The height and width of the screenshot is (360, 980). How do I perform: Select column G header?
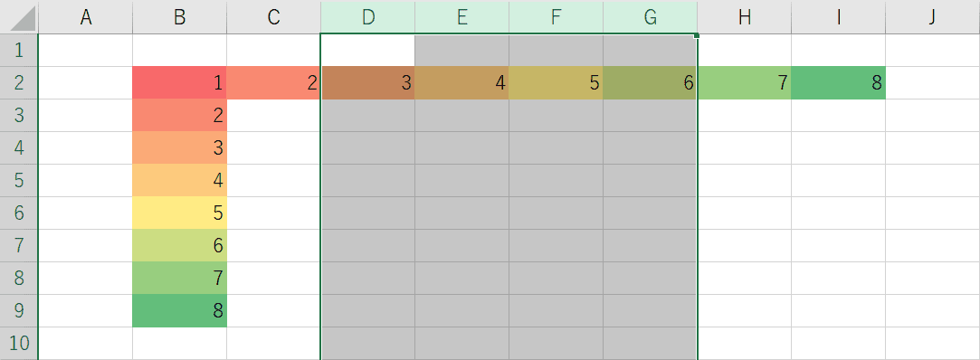pyautogui.click(x=650, y=17)
